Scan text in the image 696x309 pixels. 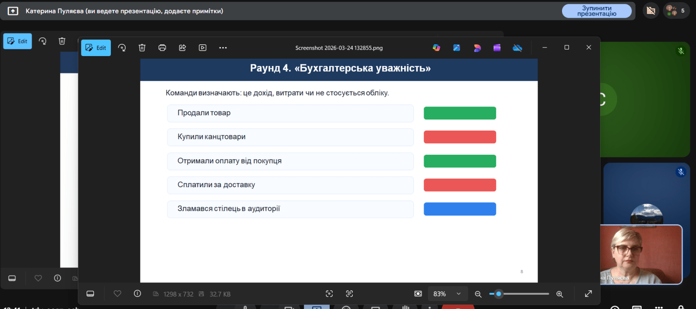[x=349, y=294]
